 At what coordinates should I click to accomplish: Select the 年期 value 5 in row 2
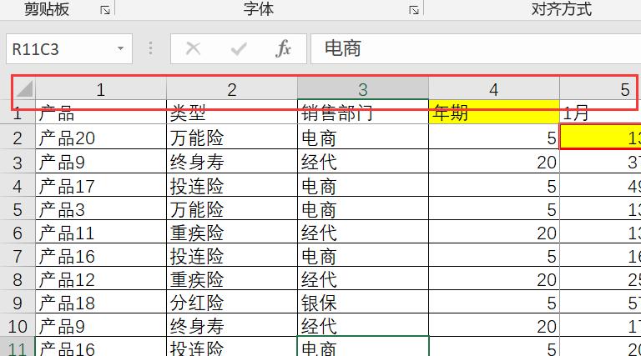[x=494, y=138]
